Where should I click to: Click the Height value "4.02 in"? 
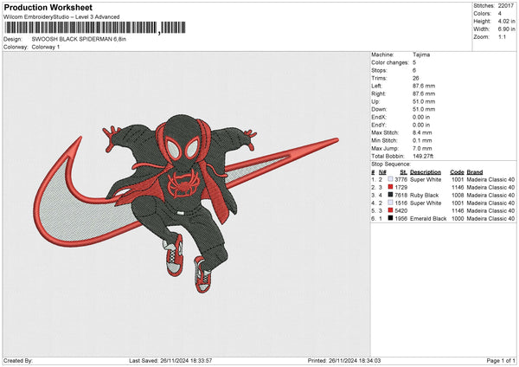(506, 21)
